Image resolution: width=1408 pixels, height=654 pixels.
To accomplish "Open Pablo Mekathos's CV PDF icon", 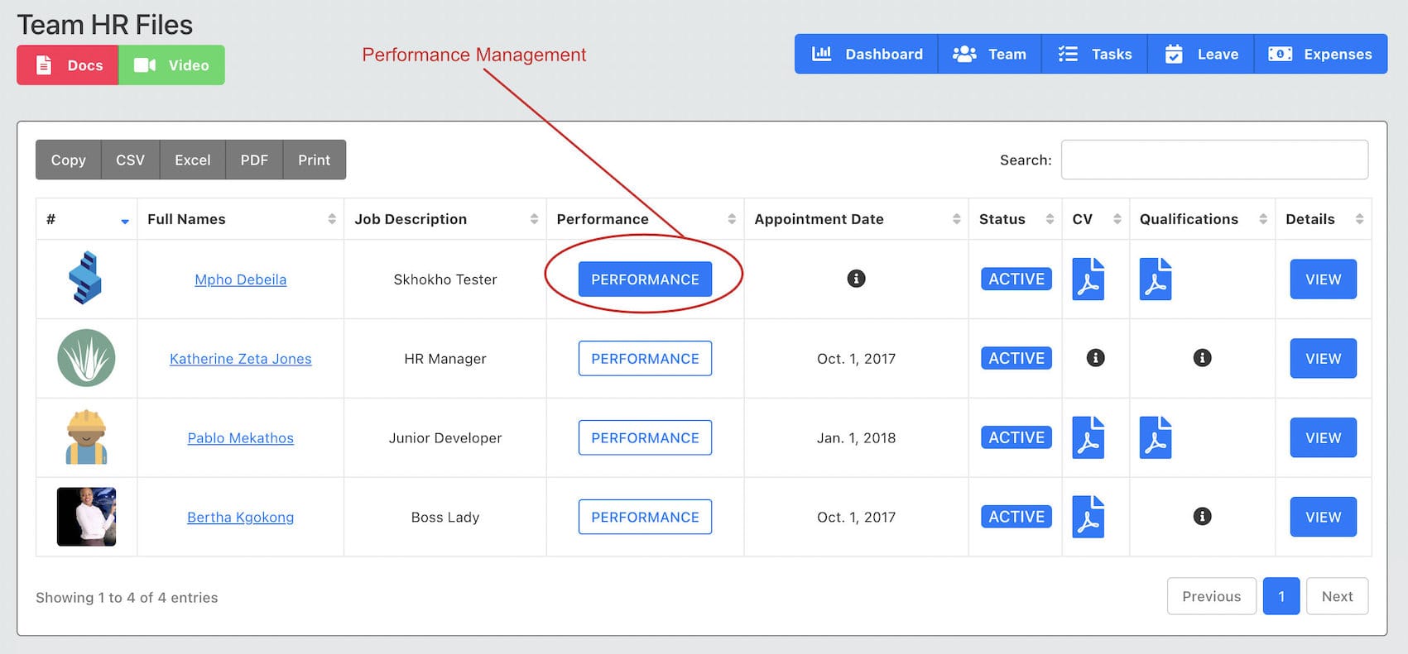I will (x=1088, y=437).
